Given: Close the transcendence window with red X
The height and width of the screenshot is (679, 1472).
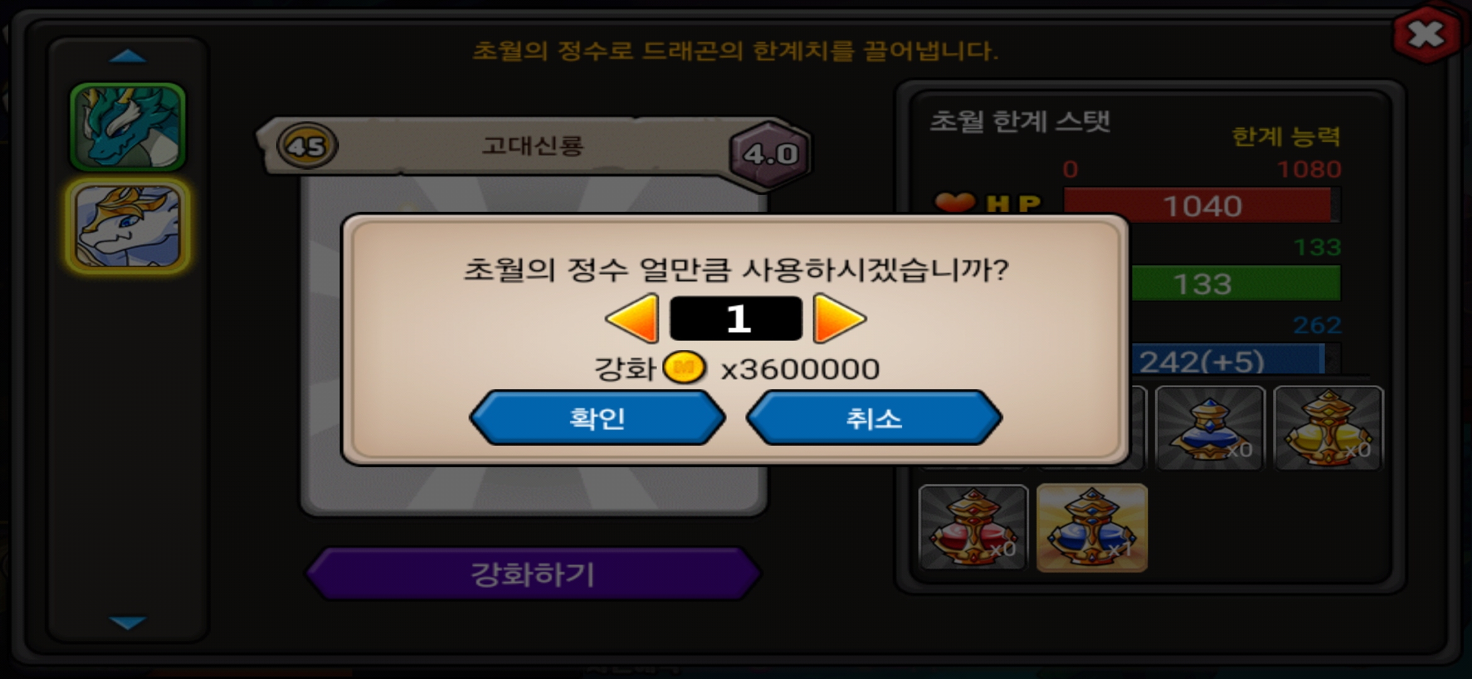Looking at the screenshot, I should pyautogui.click(x=1427, y=35).
